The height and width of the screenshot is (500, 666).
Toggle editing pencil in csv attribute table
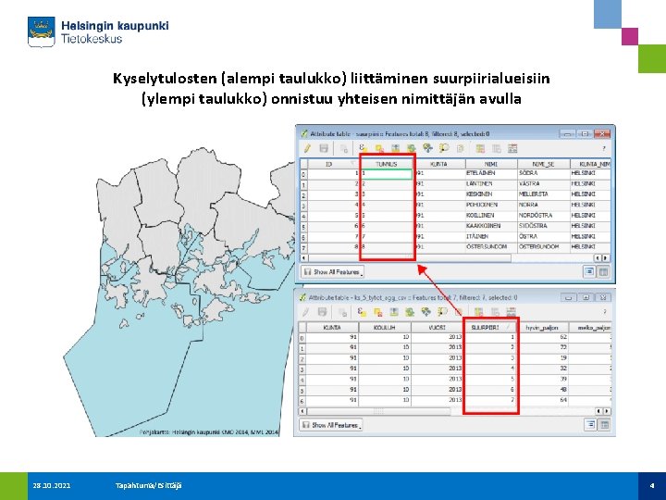pyautogui.click(x=305, y=312)
